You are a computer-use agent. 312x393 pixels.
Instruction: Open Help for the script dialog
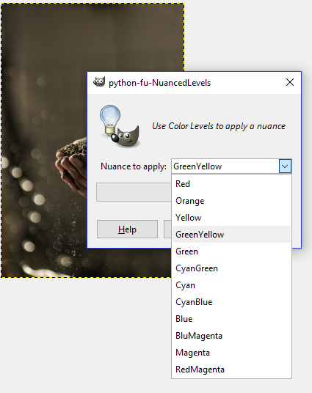tap(127, 229)
